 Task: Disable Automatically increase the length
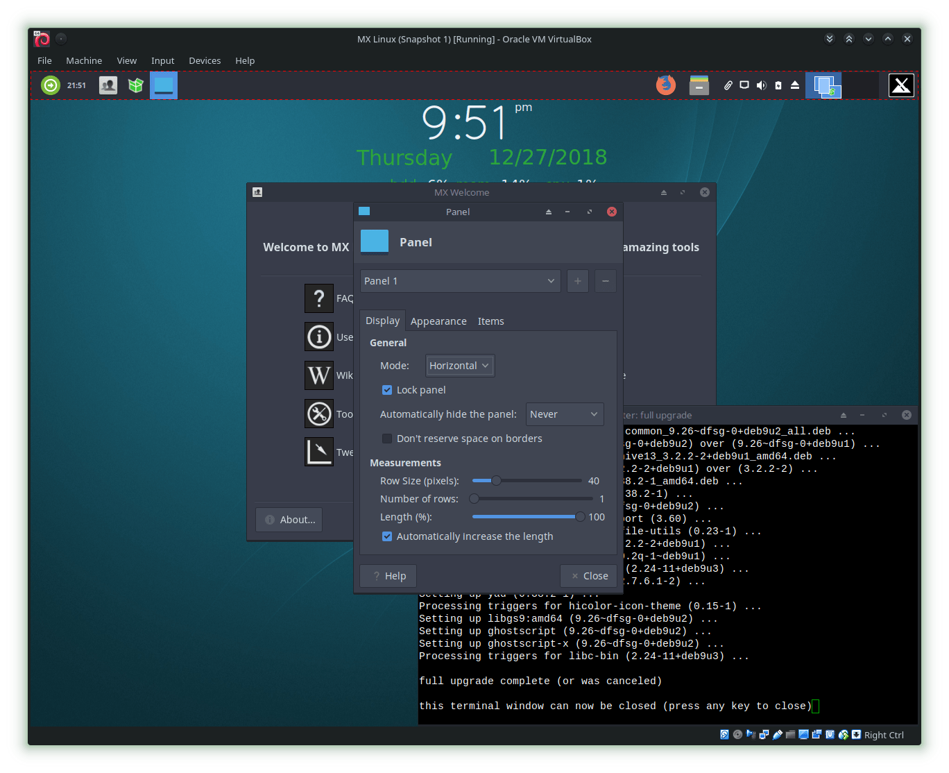[387, 536]
